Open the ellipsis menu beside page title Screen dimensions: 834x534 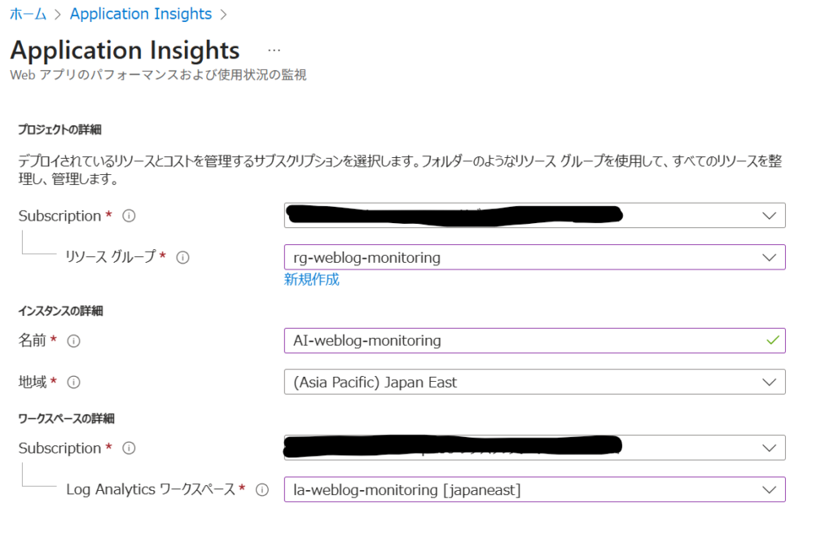pos(274,50)
